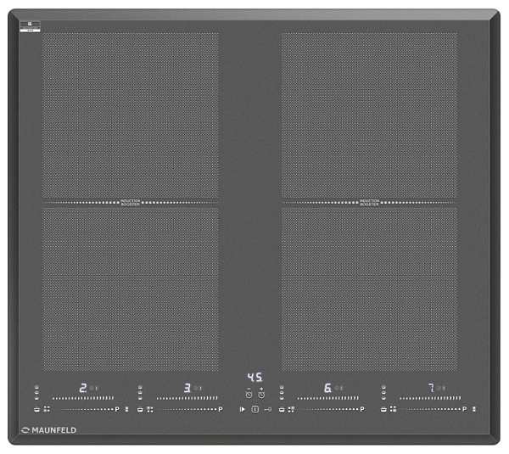
Task: Tap the pot icon for zone 2
Action: pos(36,409)
